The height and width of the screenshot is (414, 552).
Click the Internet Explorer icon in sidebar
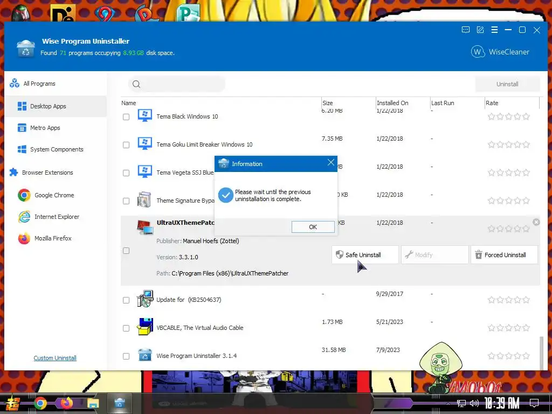pyautogui.click(x=24, y=217)
